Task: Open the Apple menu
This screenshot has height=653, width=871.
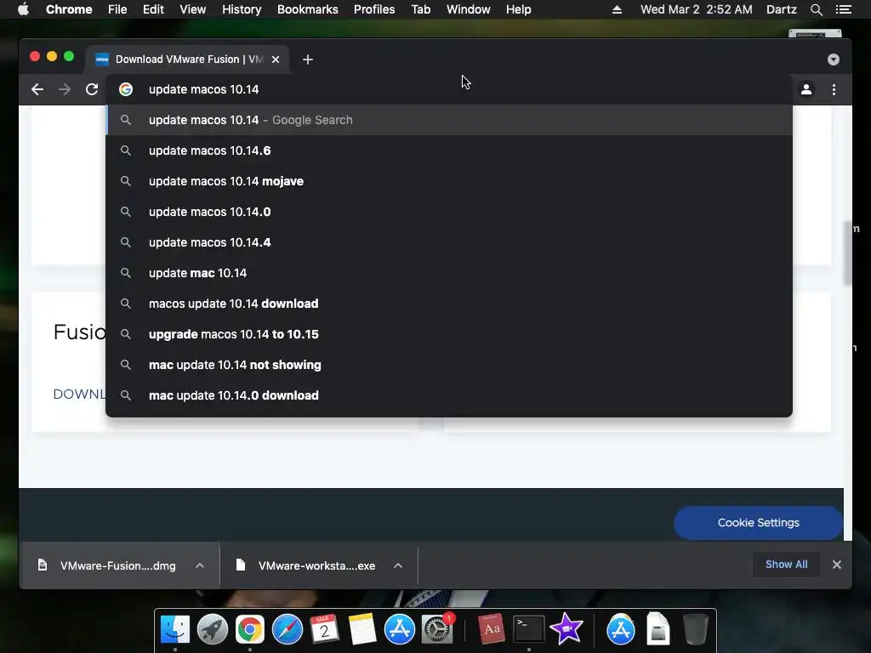Action: click(x=23, y=9)
